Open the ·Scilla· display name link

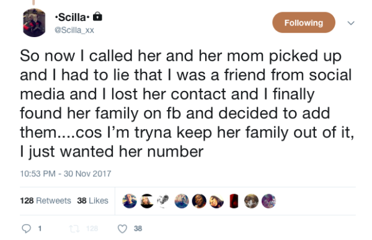pos(72,17)
